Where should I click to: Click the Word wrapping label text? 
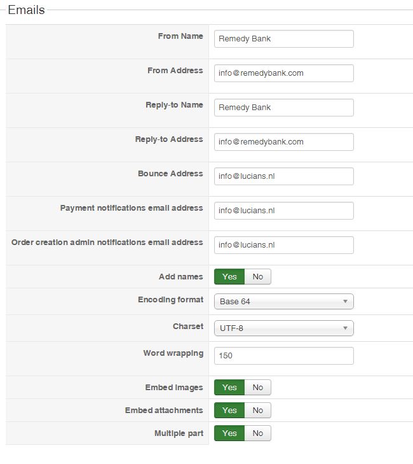coord(173,353)
